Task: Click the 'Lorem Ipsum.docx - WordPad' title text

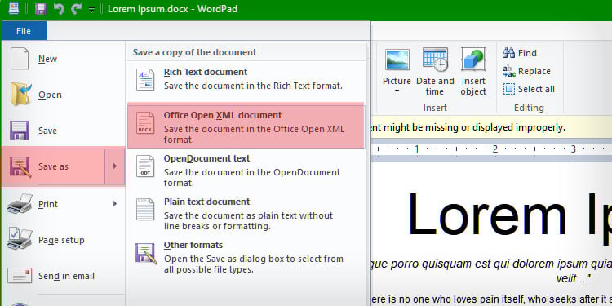Action: [x=172, y=9]
